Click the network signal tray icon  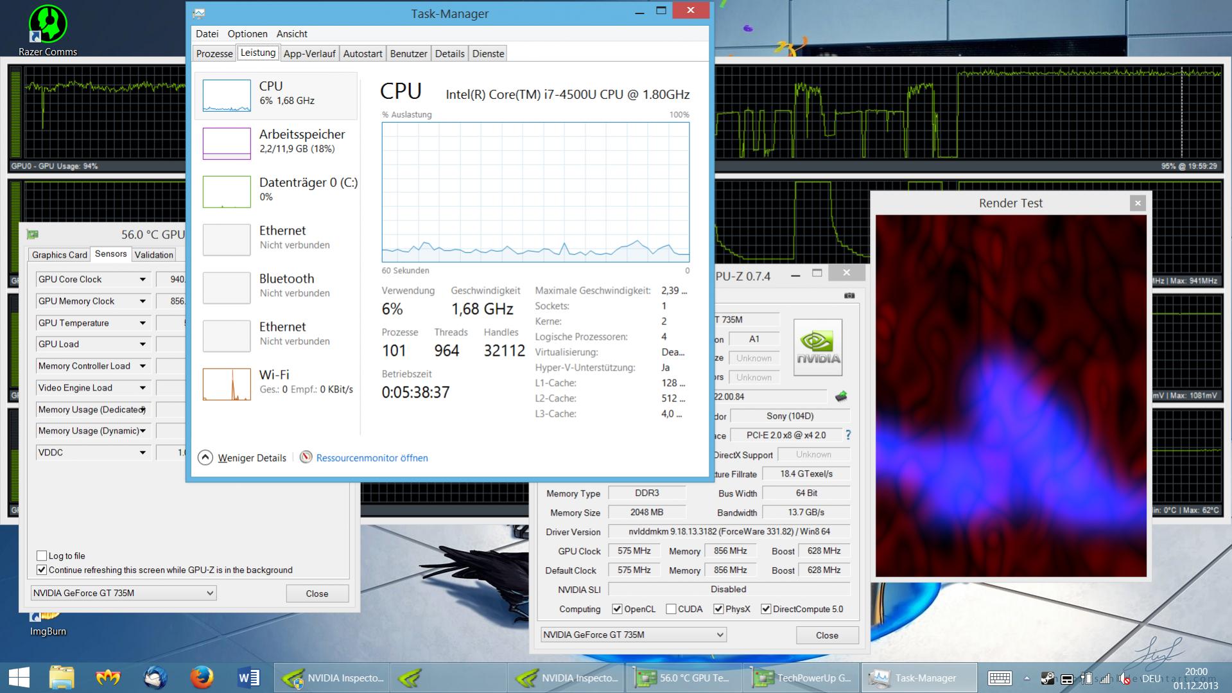1105,678
